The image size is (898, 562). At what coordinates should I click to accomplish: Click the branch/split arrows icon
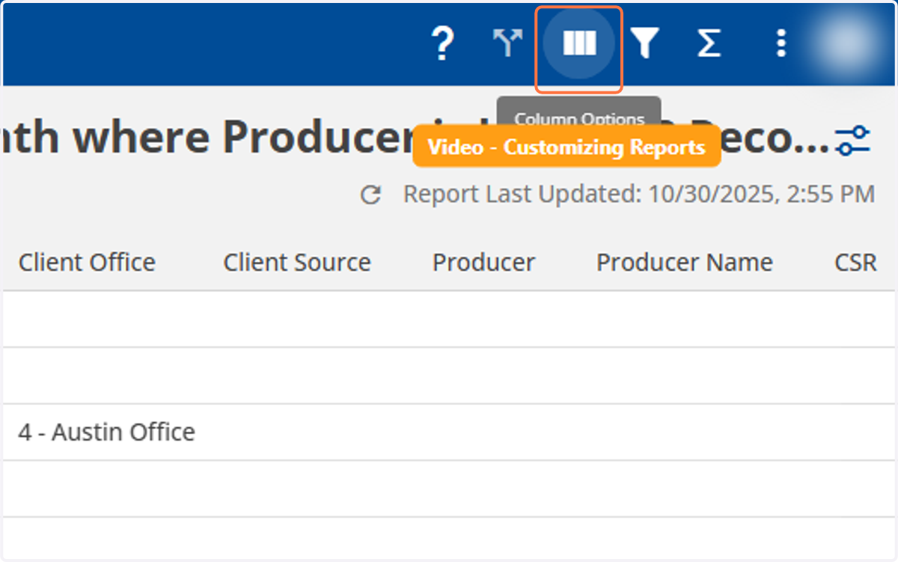click(x=509, y=43)
